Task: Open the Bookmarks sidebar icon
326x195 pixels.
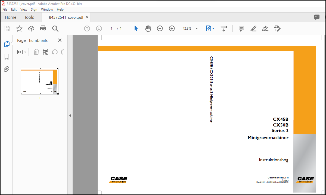Action: point(7,57)
